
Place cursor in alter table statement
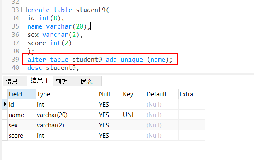(100, 60)
